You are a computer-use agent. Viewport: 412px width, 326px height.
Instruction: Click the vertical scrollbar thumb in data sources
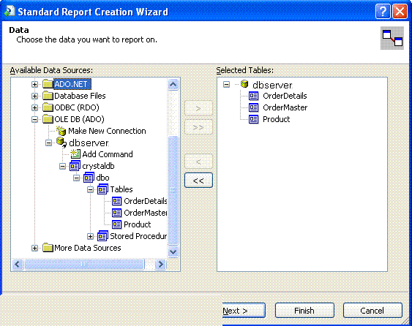pos(173,190)
